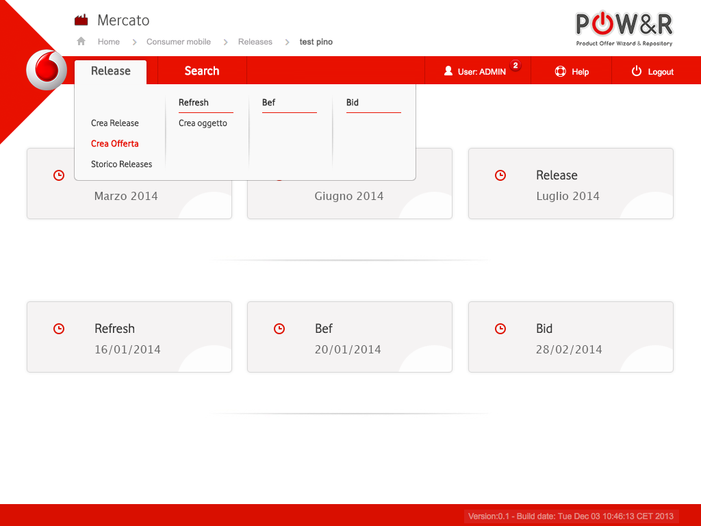This screenshot has width=701, height=526.
Task: Select Crea Release from the dropdown
Action: tap(115, 123)
